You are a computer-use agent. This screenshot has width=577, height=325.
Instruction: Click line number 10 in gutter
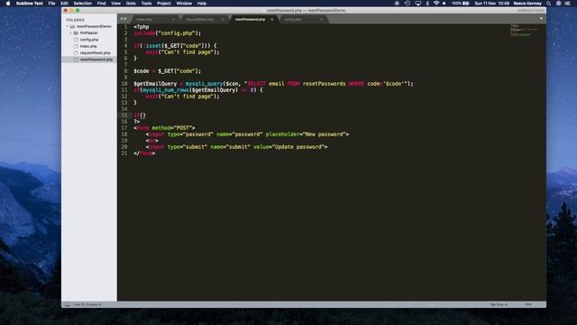pyautogui.click(x=124, y=84)
